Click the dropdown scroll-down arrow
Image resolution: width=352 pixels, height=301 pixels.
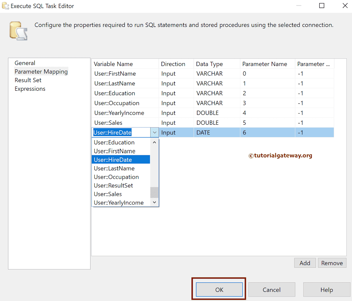pos(154,202)
